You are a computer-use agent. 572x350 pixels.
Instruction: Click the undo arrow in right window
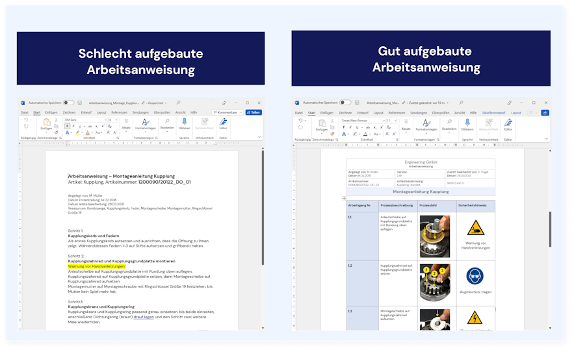300,120
